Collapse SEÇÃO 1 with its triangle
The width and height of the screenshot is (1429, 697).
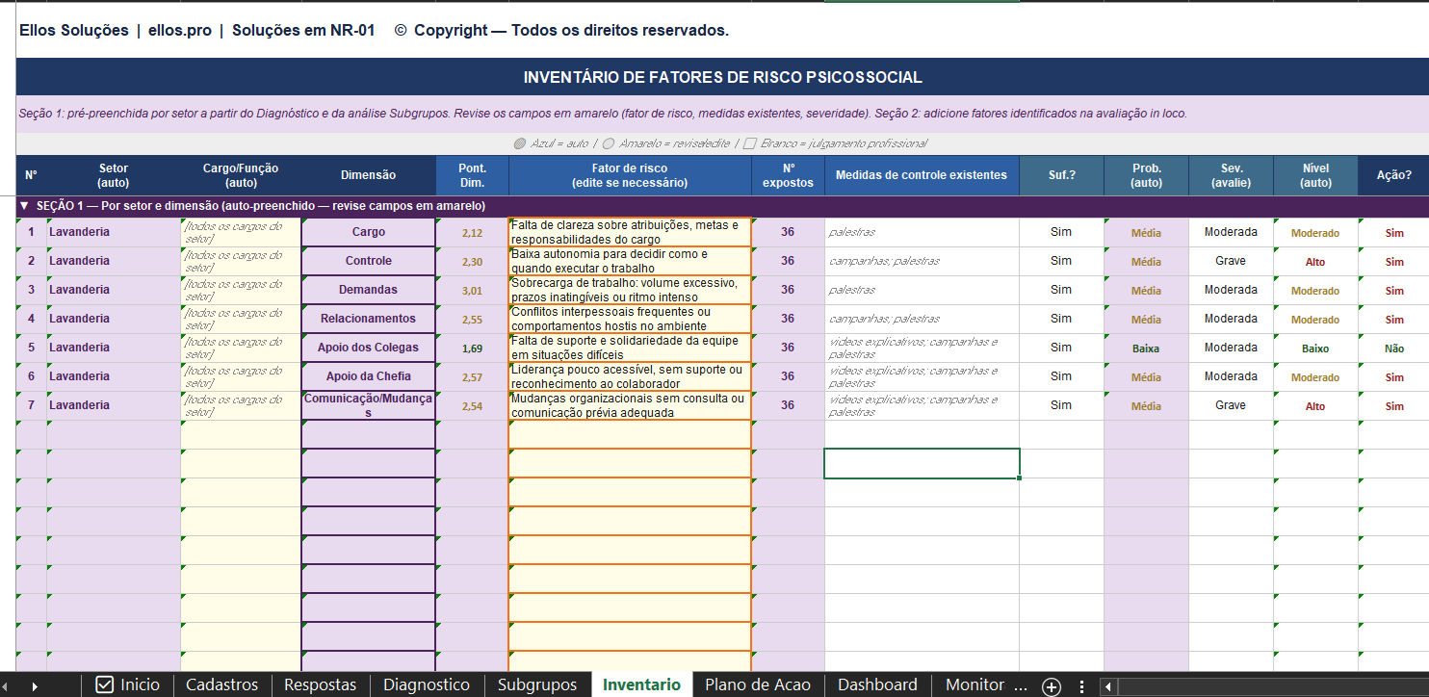pos(24,205)
